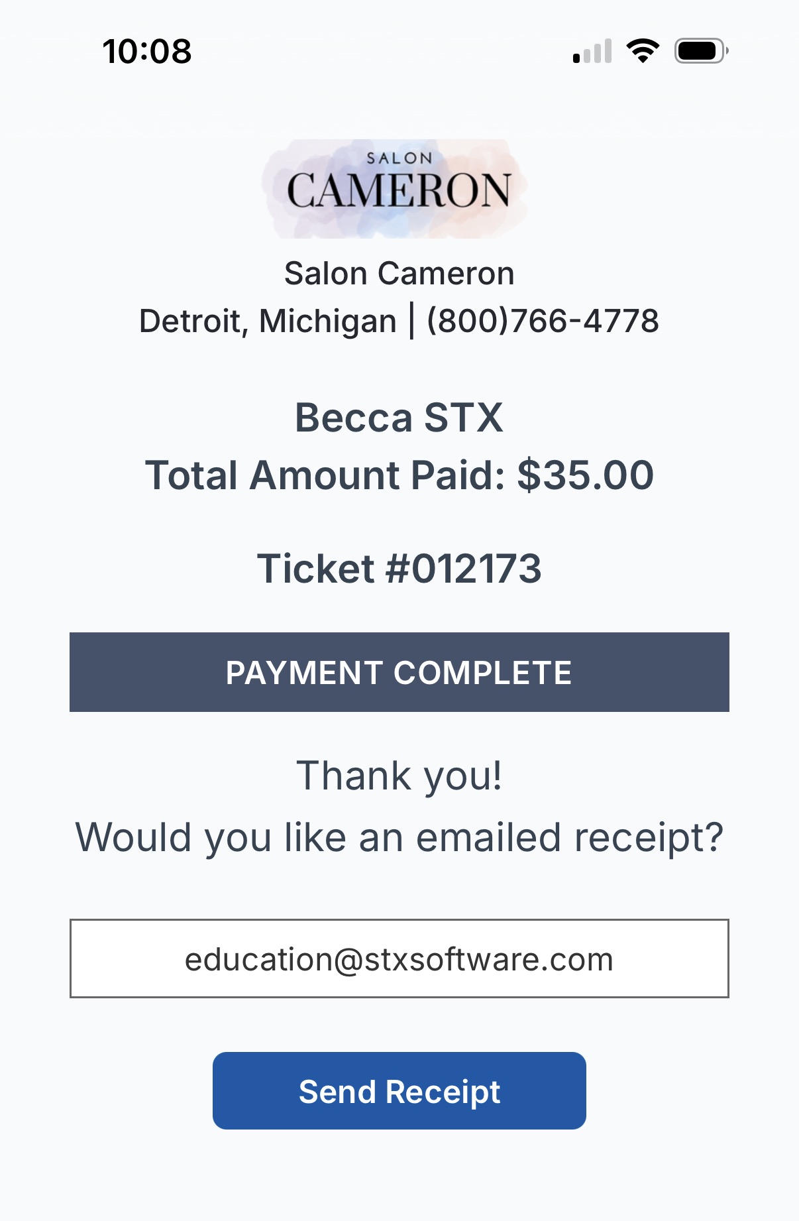Tap the 10:08 clock in the status bar

tap(147, 52)
